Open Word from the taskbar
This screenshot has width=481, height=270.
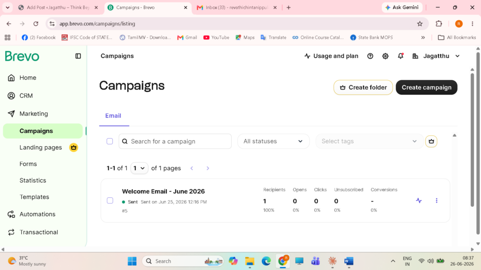click(349, 261)
